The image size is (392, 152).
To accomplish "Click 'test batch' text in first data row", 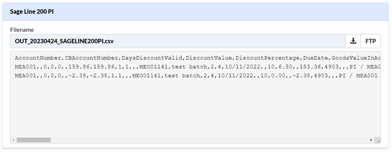I will click(189, 67).
